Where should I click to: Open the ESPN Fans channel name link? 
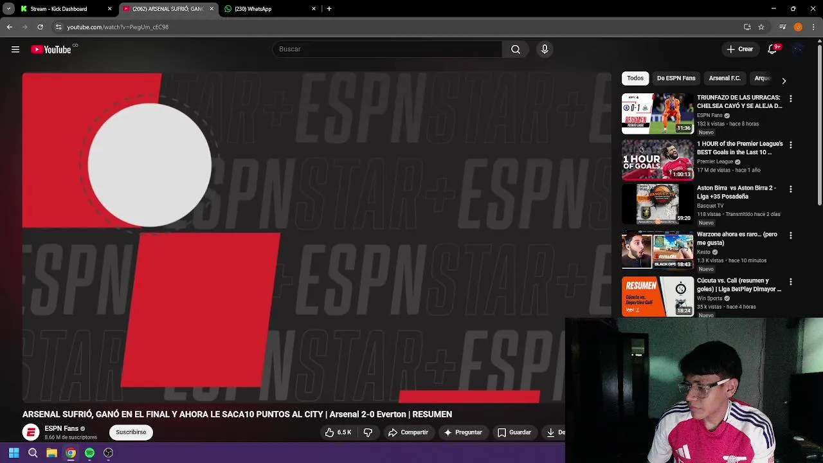click(x=62, y=429)
